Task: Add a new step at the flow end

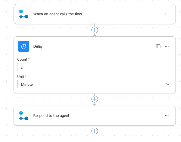Action: click(95, 131)
